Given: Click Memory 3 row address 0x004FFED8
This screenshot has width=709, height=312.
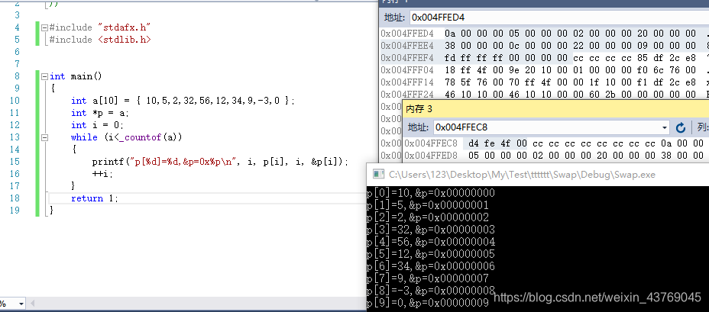Looking at the screenshot, I should coord(430,156).
